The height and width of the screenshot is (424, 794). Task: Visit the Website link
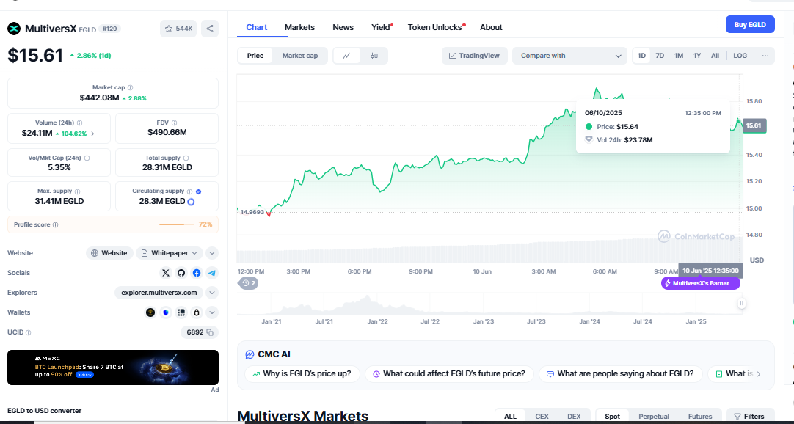tap(109, 253)
